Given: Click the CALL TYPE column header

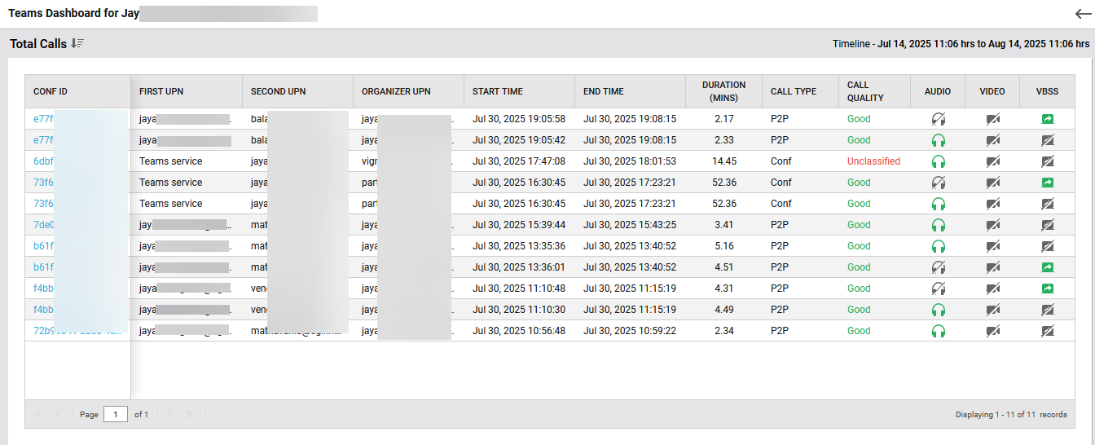Looking at the screenshot, I should click(x=800, y=91).
